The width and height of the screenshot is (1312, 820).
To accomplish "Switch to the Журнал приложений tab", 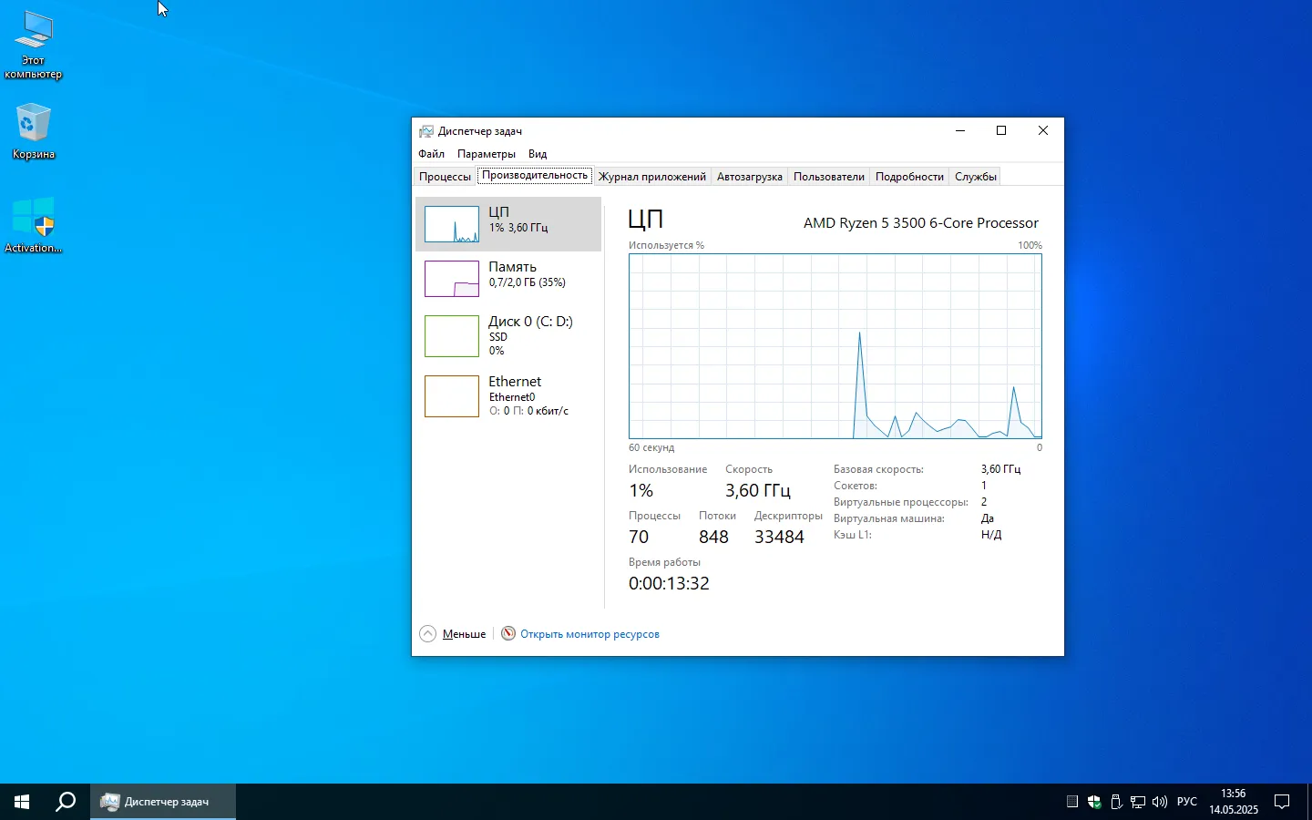I will pyautogui.click(x=652, y=177).
